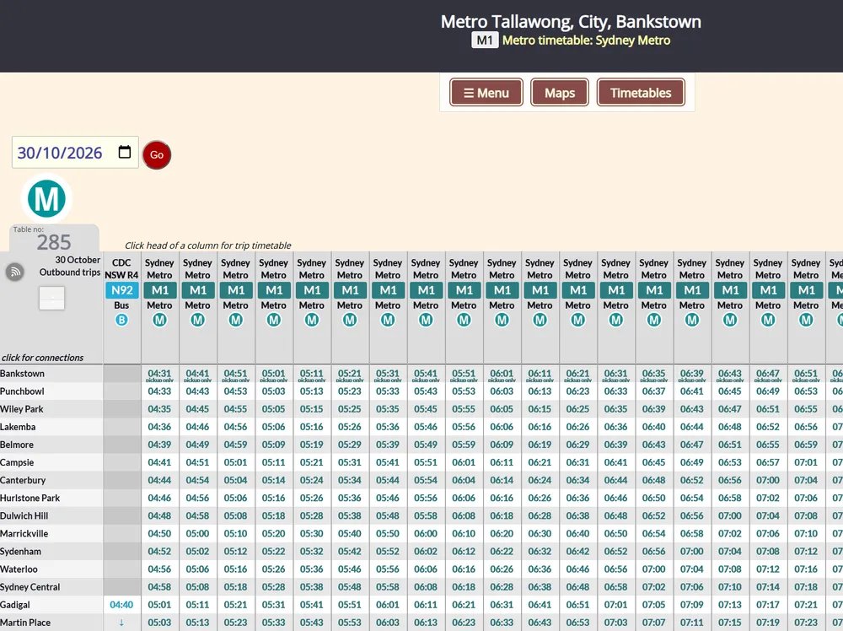Image resolution: width=843 pixels, height=631 pixels.
Task: Click the 04:40 Gadigal time in N92 column
Action: pos(121,605)
